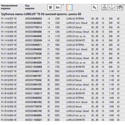
Task: Click the ROHR tube diameter icon
Action: [104, 7]
